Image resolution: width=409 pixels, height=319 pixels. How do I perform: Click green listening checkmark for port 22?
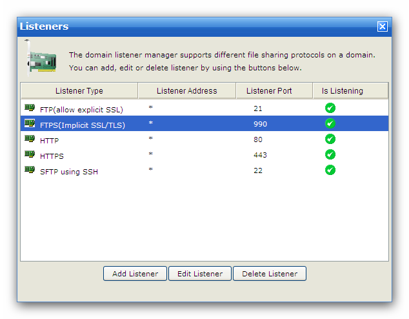pos(330,170)
